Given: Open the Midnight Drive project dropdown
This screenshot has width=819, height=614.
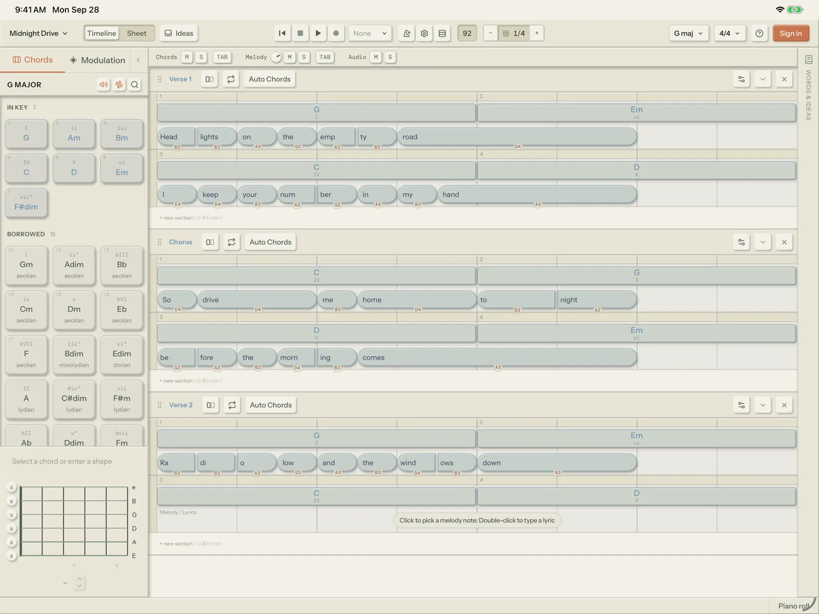Looking at the screenshot, I should pos(38,33).
